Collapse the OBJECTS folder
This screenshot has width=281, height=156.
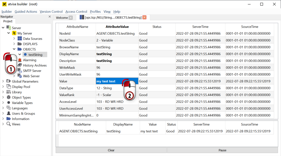14,49
